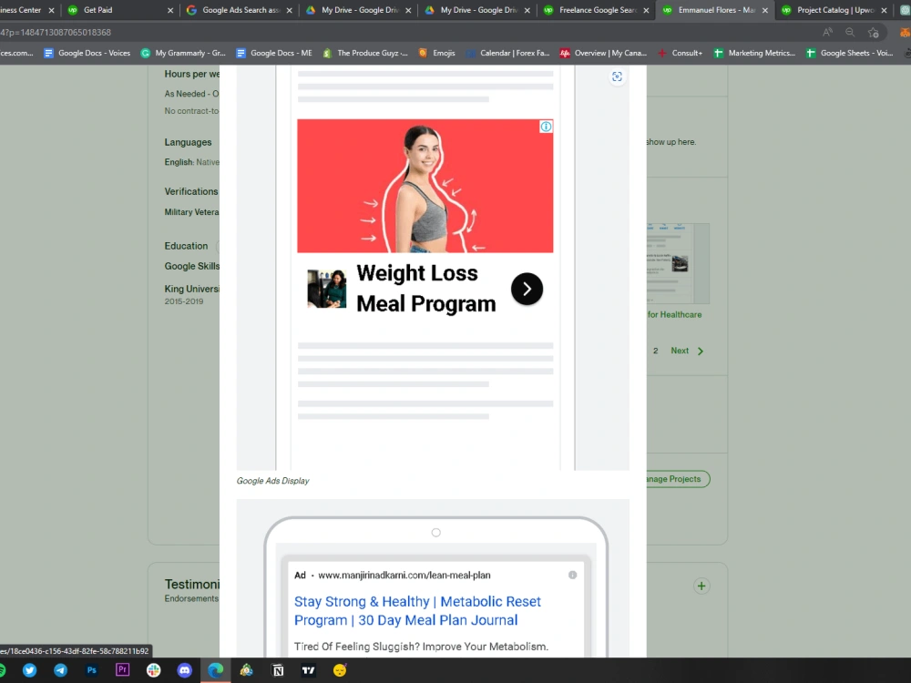The height and width of the screenshot is (683, 911).
Task: Click the black arrow button on the Weight Loss ad
Action: 527,289
